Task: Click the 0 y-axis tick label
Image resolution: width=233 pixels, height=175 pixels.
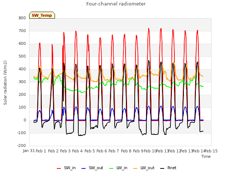Action: click(25, 120)
